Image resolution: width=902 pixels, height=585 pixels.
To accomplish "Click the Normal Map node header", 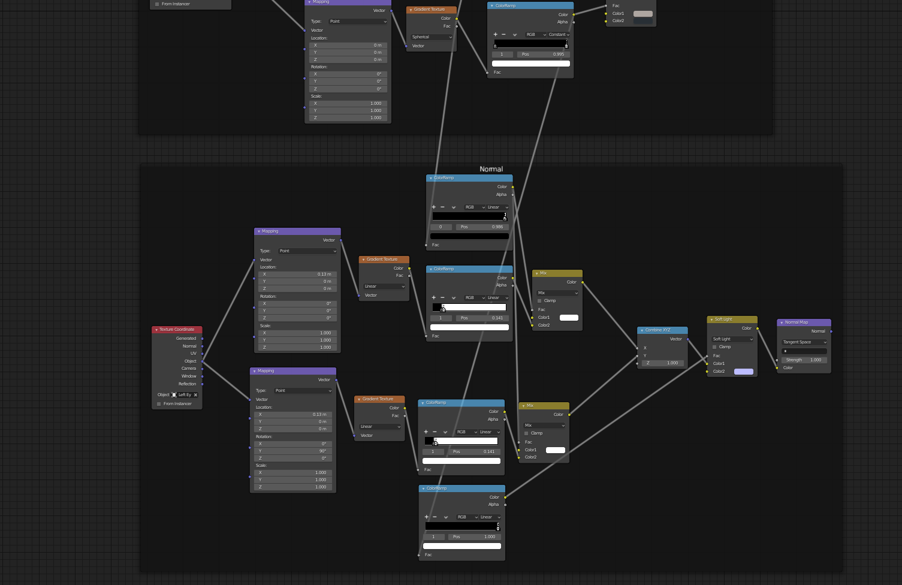I will point(804,322).
